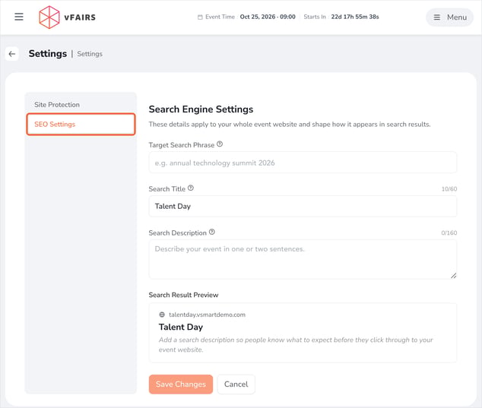Open the hamburger sidebar menu icon

19,17
